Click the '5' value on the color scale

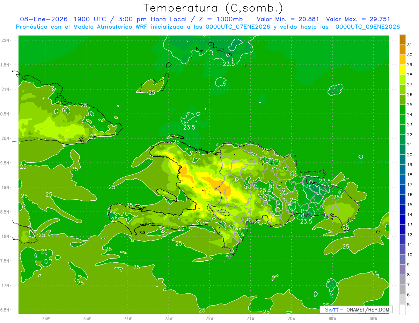[x=408, y=305]
